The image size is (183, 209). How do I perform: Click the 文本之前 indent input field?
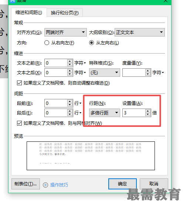[56, 63]
